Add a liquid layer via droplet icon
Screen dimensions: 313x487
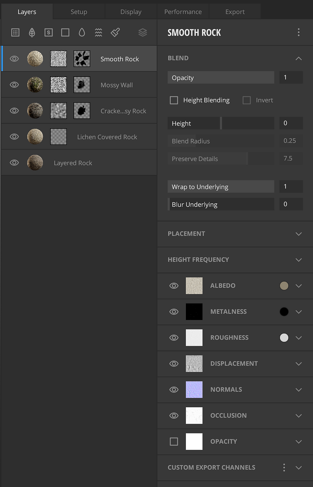click(x=82, y=32)
